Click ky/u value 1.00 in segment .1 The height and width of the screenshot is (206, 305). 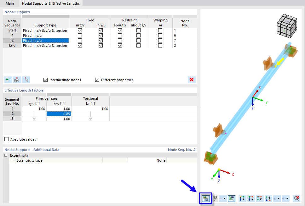[x=34, y=109]
